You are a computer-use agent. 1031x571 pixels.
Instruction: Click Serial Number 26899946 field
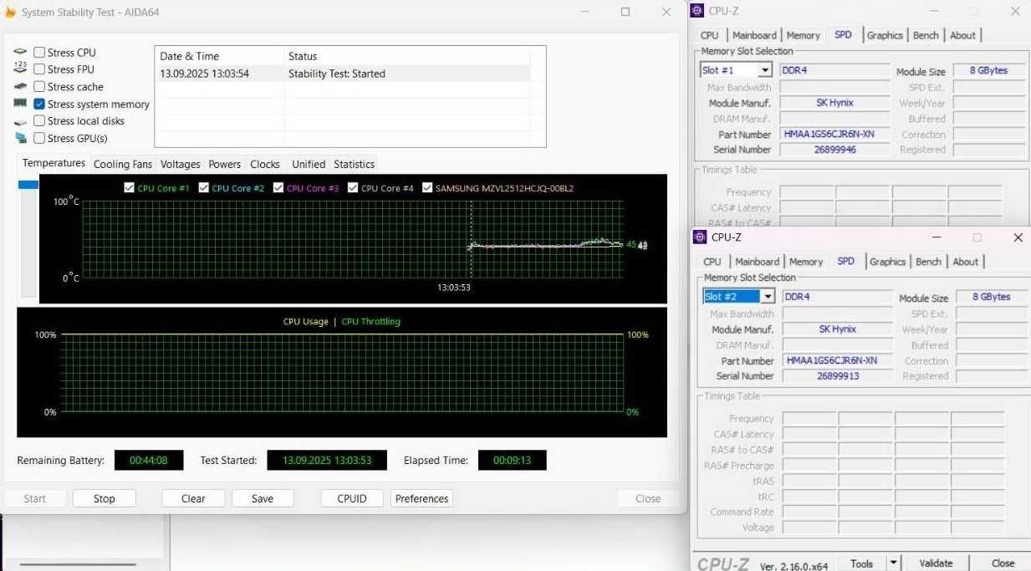click(834, 149)
